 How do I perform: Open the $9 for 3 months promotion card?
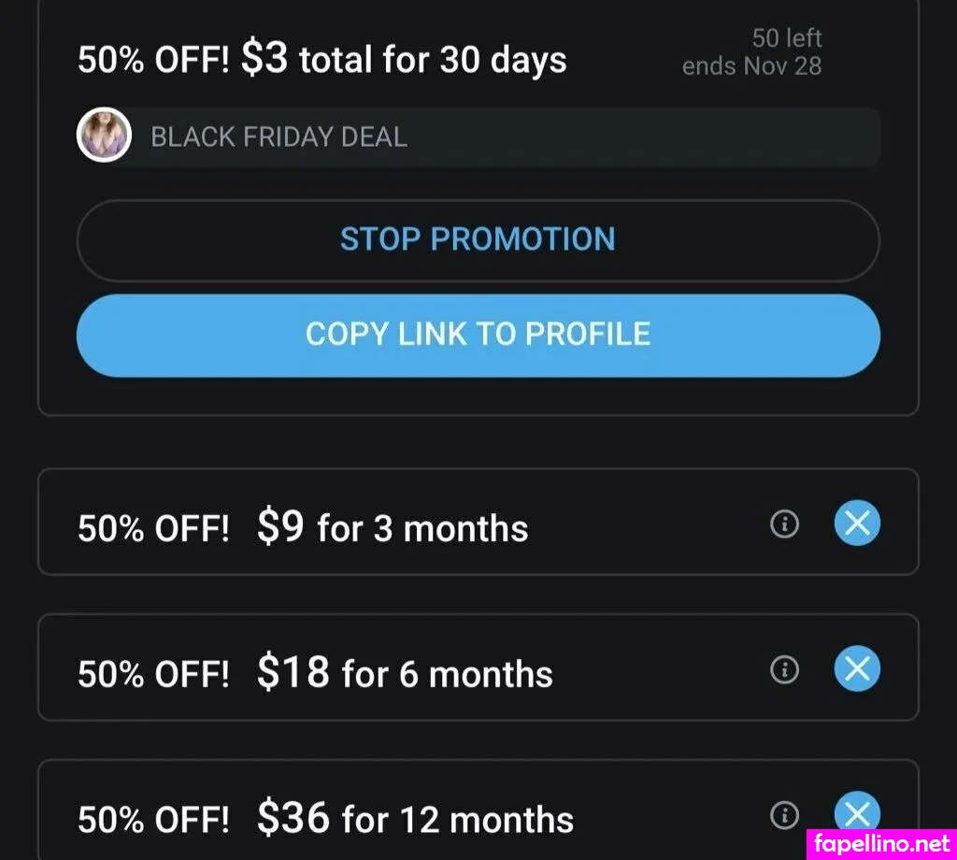click(x=374, y=523)
